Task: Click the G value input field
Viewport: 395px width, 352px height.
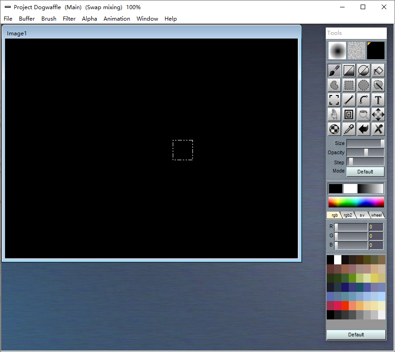Action: [376, 236]
